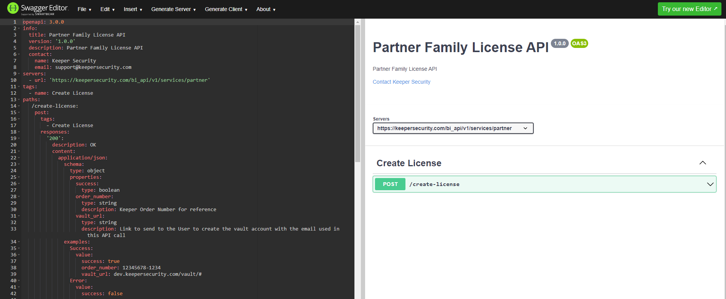Click the OAS3 version badge
This screenshot has width=726, height=299.
click(x=579, y=43)
